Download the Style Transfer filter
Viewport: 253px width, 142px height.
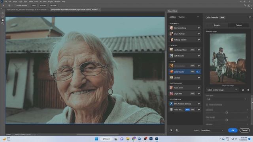click(199, 56)
